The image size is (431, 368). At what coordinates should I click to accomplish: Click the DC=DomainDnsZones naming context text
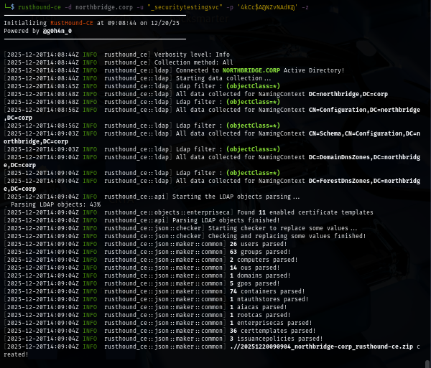click(x=364, y=157)
